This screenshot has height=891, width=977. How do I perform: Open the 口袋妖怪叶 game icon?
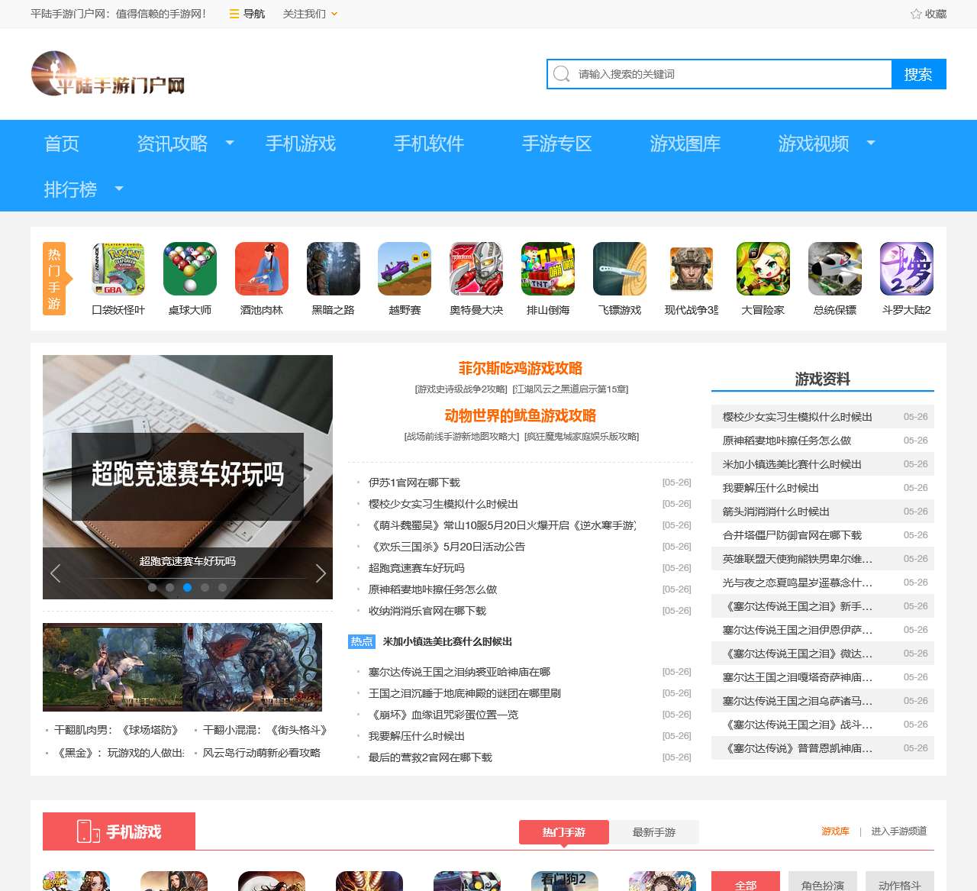point(118,269)
